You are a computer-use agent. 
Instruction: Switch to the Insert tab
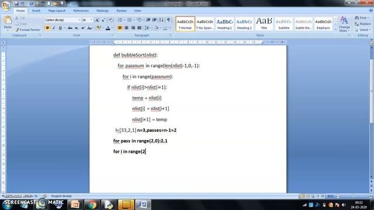36,10
